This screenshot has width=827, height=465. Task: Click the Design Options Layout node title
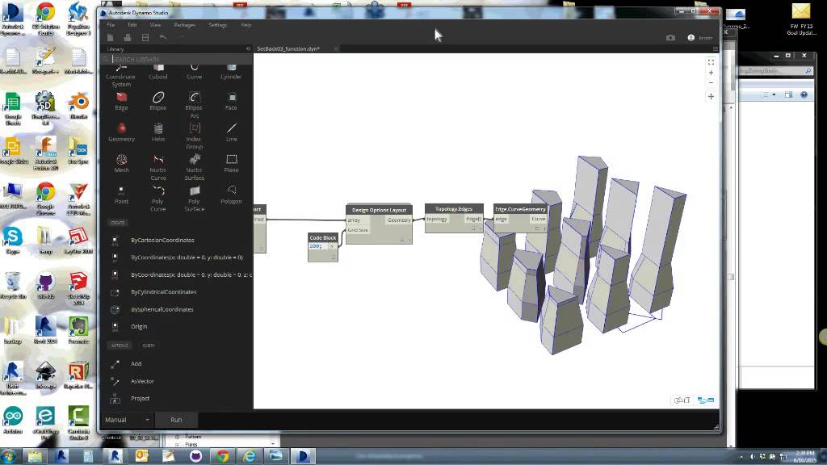pyautogui.click(x=379, y=210)
